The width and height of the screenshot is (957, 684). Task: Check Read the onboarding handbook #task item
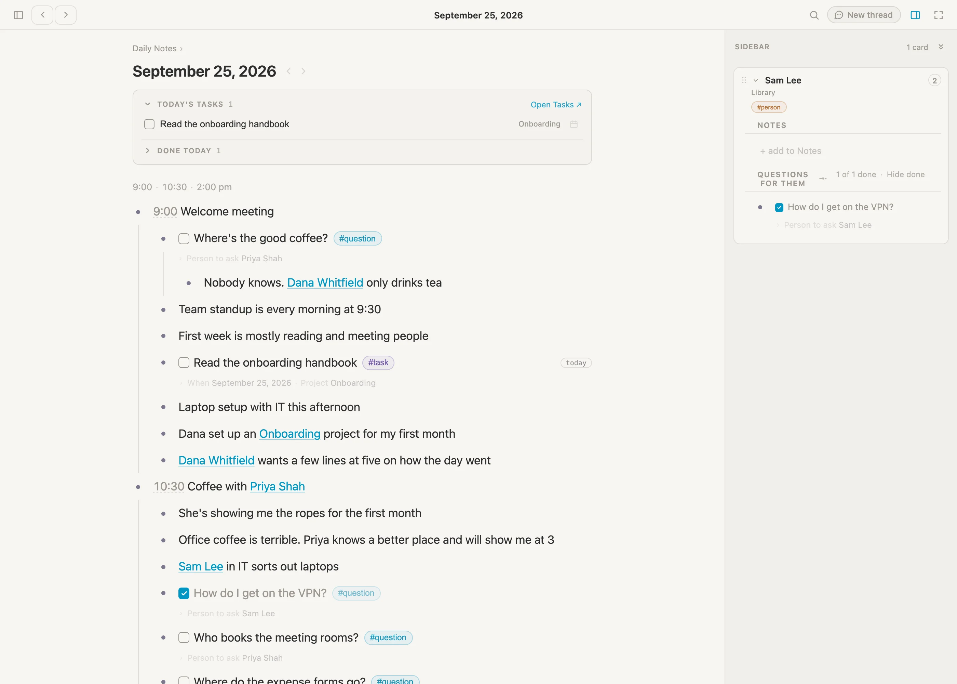point(184,363)
